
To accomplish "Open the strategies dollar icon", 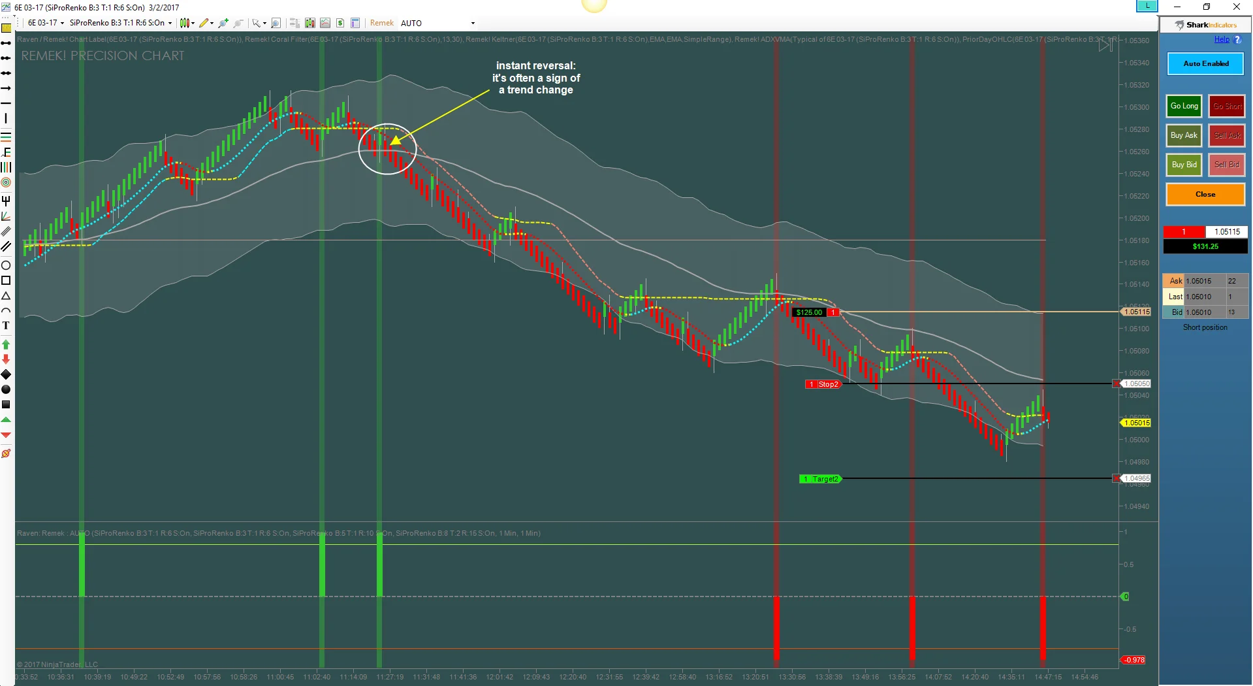I will tap(340, 23).
